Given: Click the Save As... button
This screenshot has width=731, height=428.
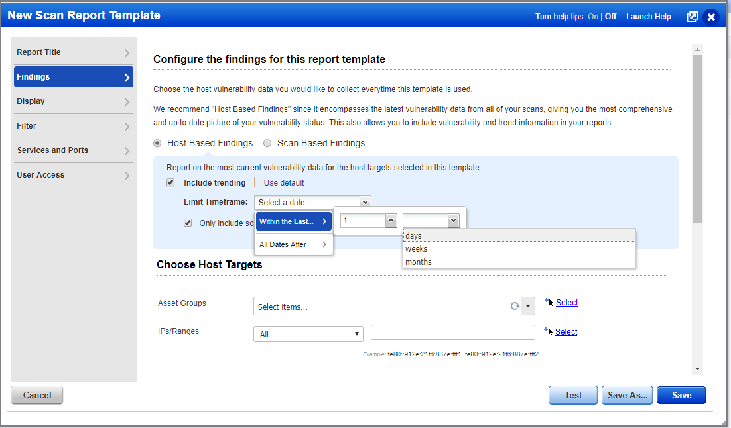Looking at the screenshot, I should click(x=627, y=395).
